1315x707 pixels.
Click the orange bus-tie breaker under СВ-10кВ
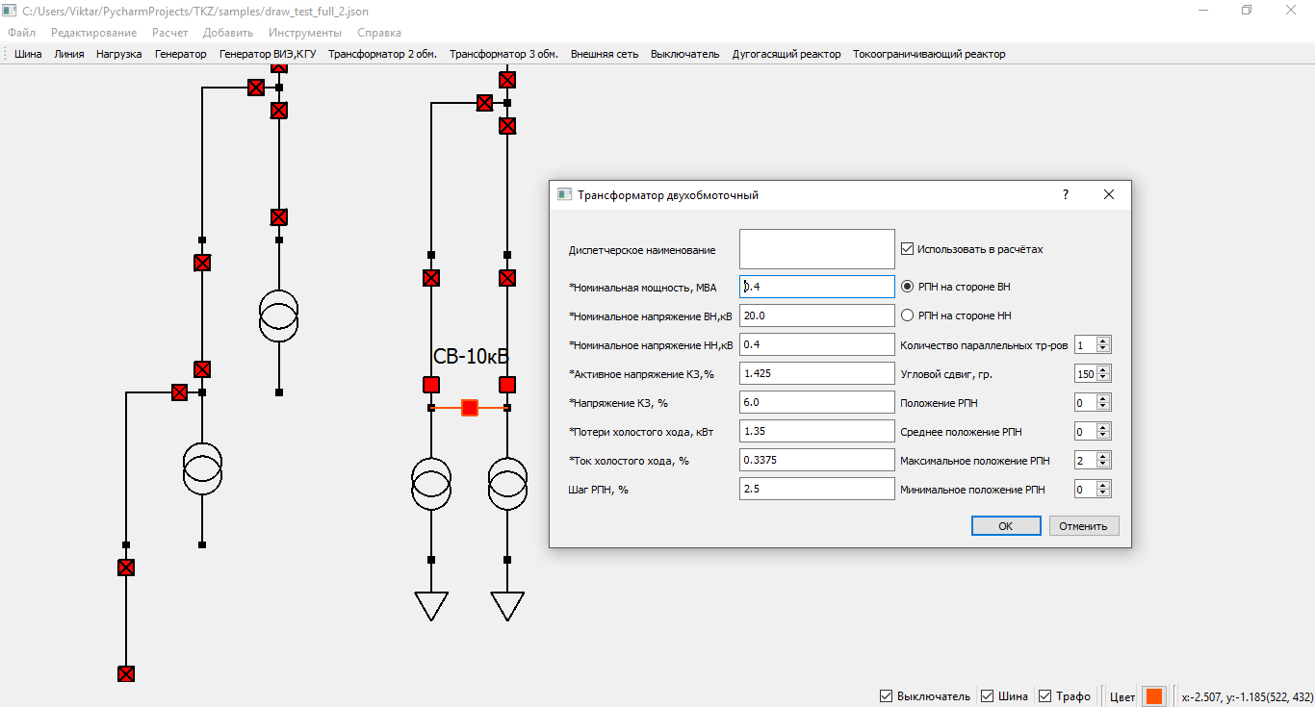coord(470,408)
